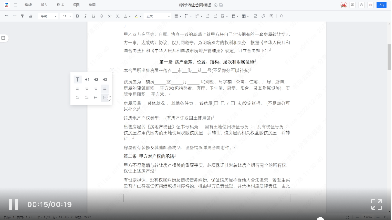Click the insert comment icon in toolbar
The height and width of the screenshot is (220, 392).
click(271, 16)
